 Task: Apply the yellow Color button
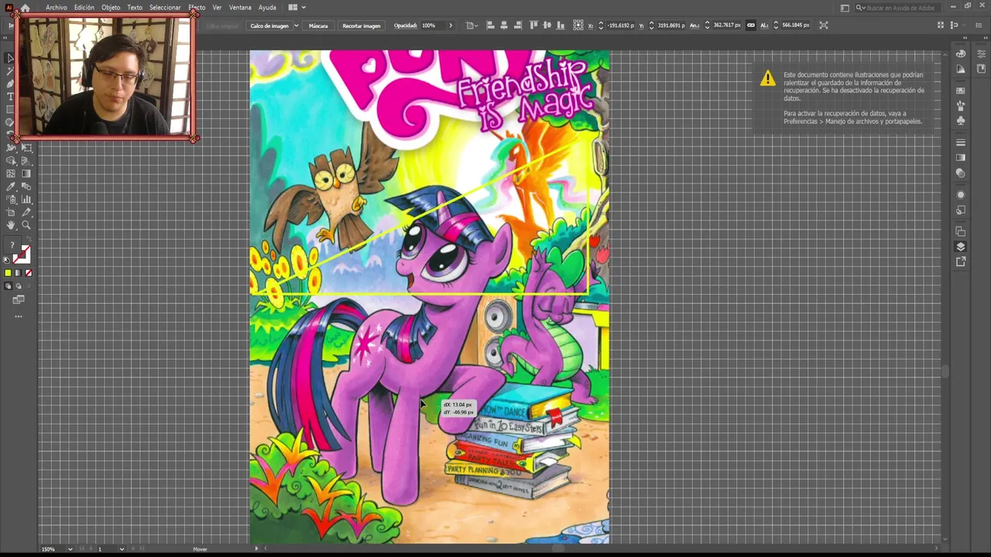[8, 272]
